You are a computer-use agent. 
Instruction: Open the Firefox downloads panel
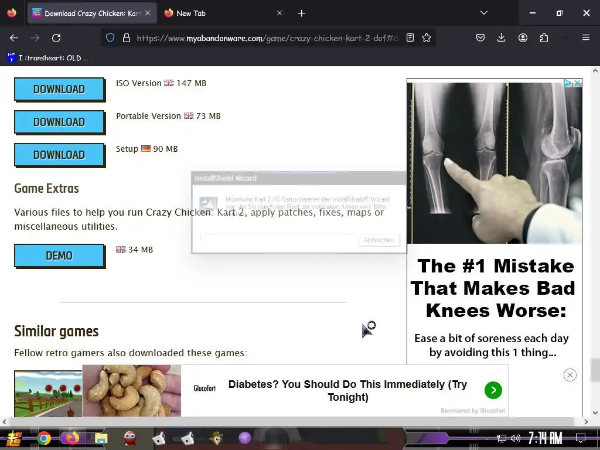[502, 37]
